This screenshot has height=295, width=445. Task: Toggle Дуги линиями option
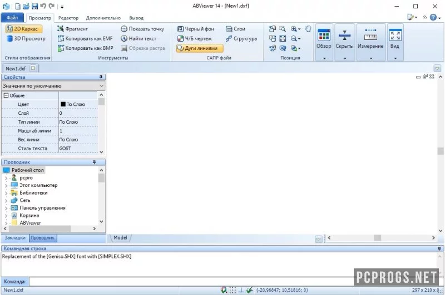point(200,48)
